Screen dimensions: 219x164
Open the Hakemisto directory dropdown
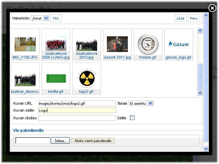[x=40, y=18]
